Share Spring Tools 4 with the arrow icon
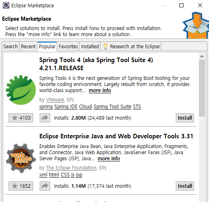The width and height of the screenshot is (209, 202). [45, 118]
